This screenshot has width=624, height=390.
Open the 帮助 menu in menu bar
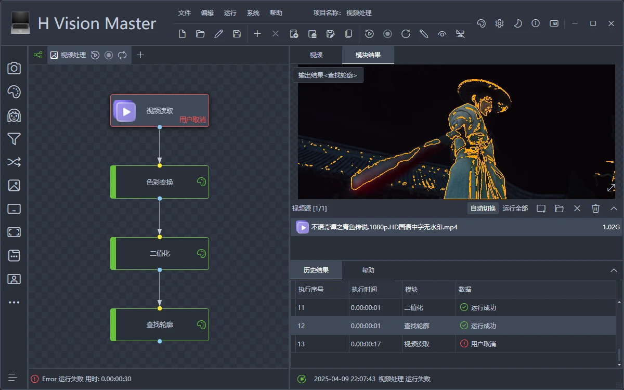276,13
